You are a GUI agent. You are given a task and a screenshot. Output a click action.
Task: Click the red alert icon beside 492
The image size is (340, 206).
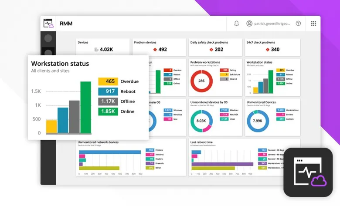click(x=155, y=50)
